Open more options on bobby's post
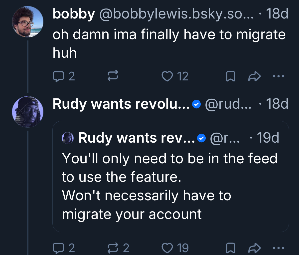The width and height of the screenshot is (299, 255). (278, 76)
